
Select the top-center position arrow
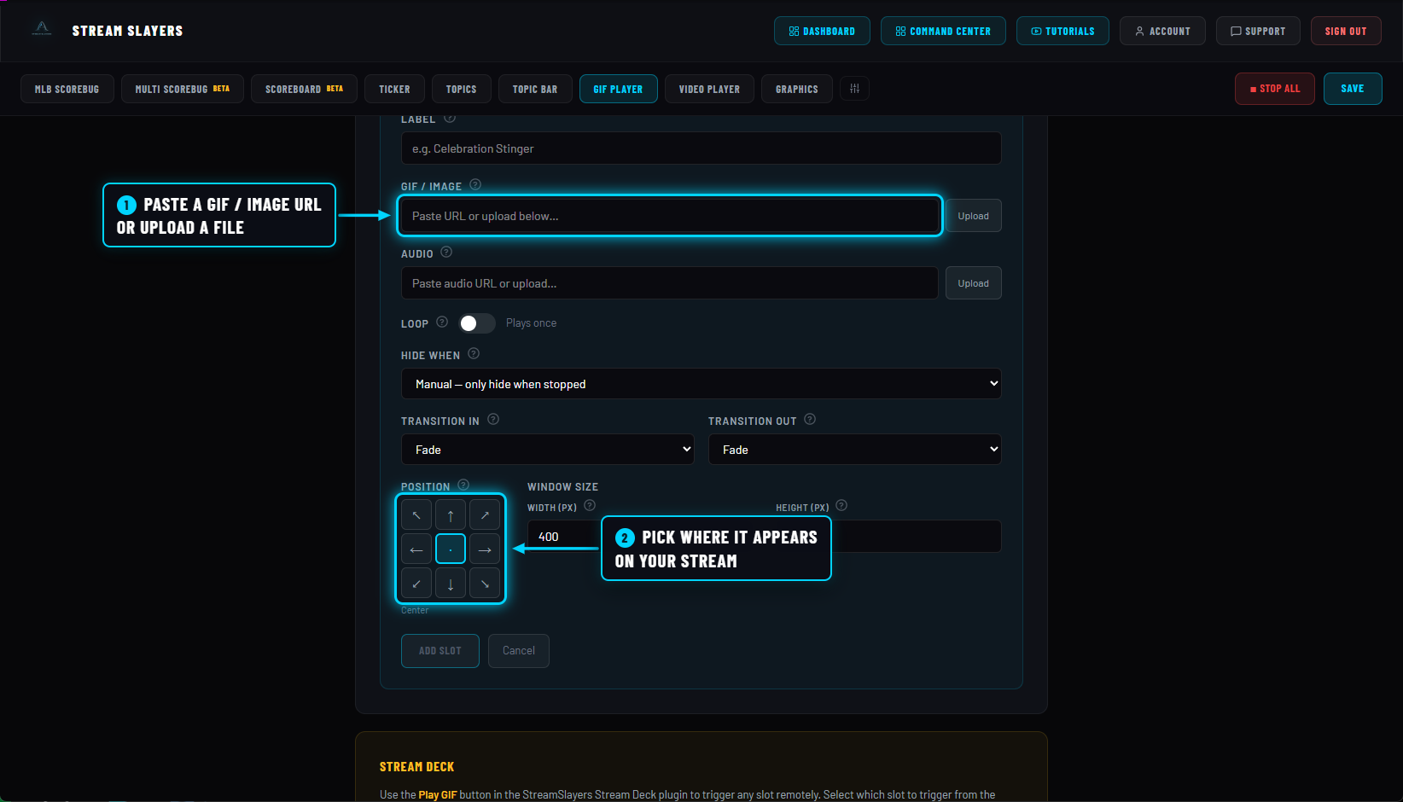451,515
